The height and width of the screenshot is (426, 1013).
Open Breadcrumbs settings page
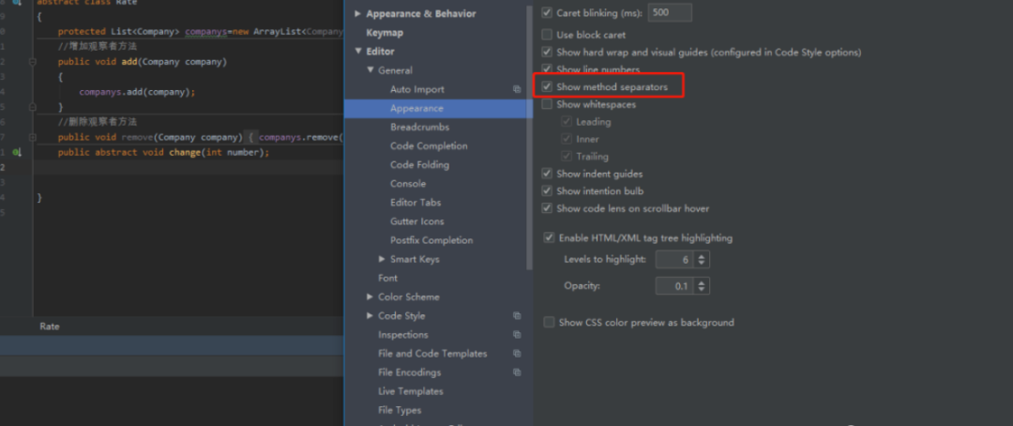tap(420, 128)
